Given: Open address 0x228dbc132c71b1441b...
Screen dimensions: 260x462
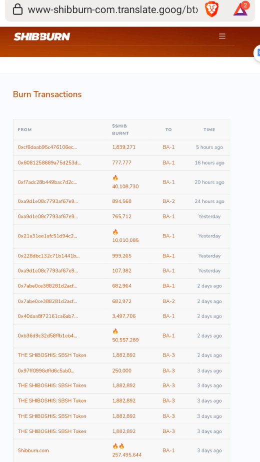Looking at the screenshot, I should point(48,256).
